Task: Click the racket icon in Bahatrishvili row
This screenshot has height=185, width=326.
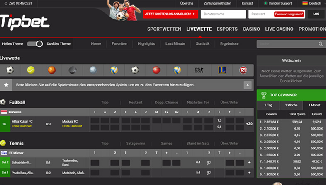Action: (209, 163)
